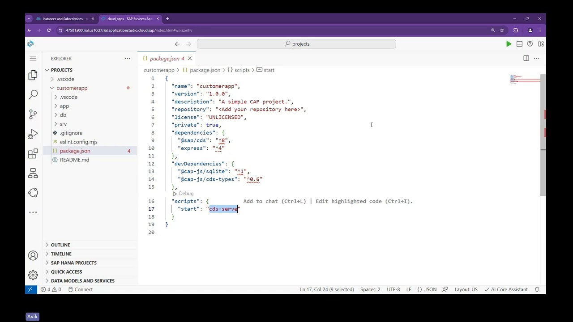Go back in editor navigation history

click(178, 44)
